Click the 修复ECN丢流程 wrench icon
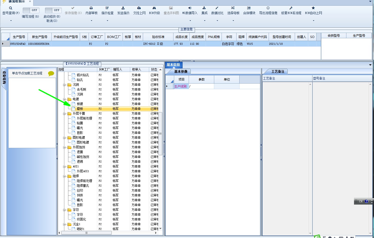Image resolution: width=374 pixels, height=238 pixels. coord(291,8)
